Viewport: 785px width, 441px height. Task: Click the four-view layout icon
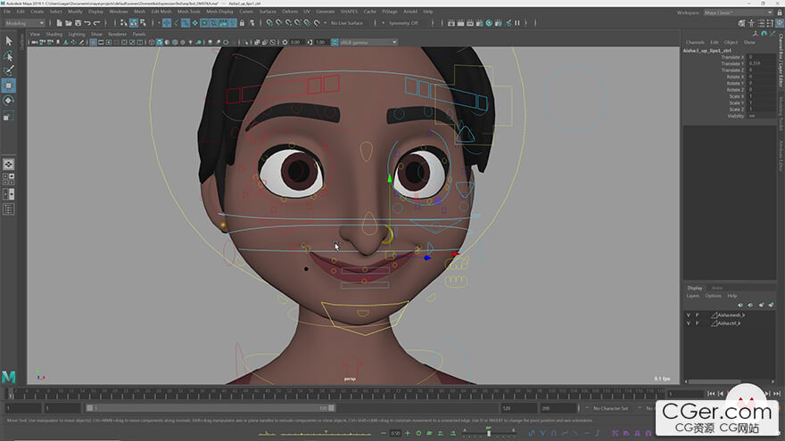click(9, 179)
